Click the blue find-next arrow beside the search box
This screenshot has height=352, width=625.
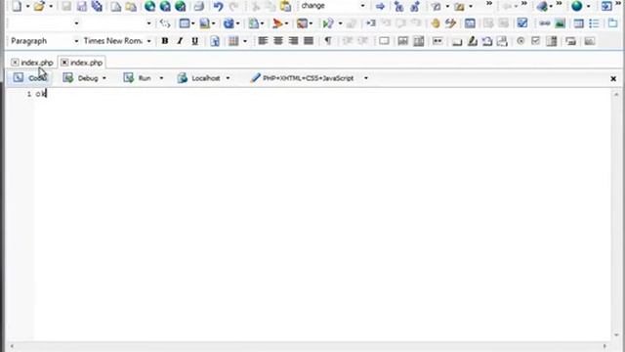380,6
